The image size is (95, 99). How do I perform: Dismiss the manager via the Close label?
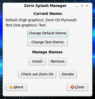(x=80, y=87)
